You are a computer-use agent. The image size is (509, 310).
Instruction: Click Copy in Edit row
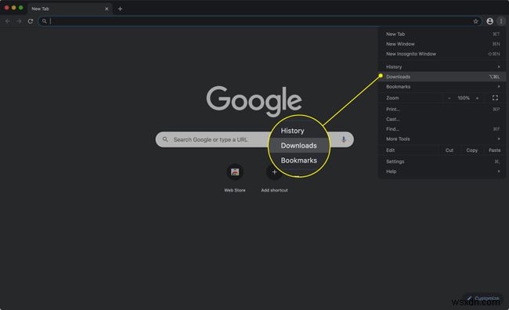pyautogui.click(x=471, y=150)
